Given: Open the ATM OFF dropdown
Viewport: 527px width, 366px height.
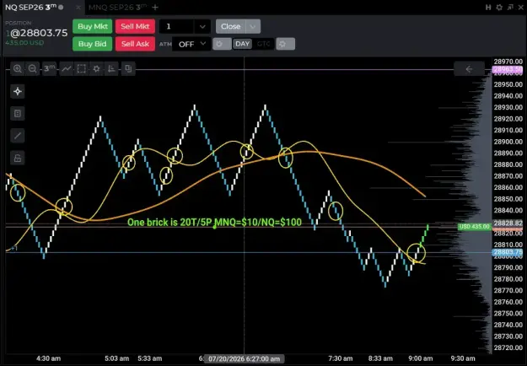Looking at the screenshot, I should pos(191,44).
